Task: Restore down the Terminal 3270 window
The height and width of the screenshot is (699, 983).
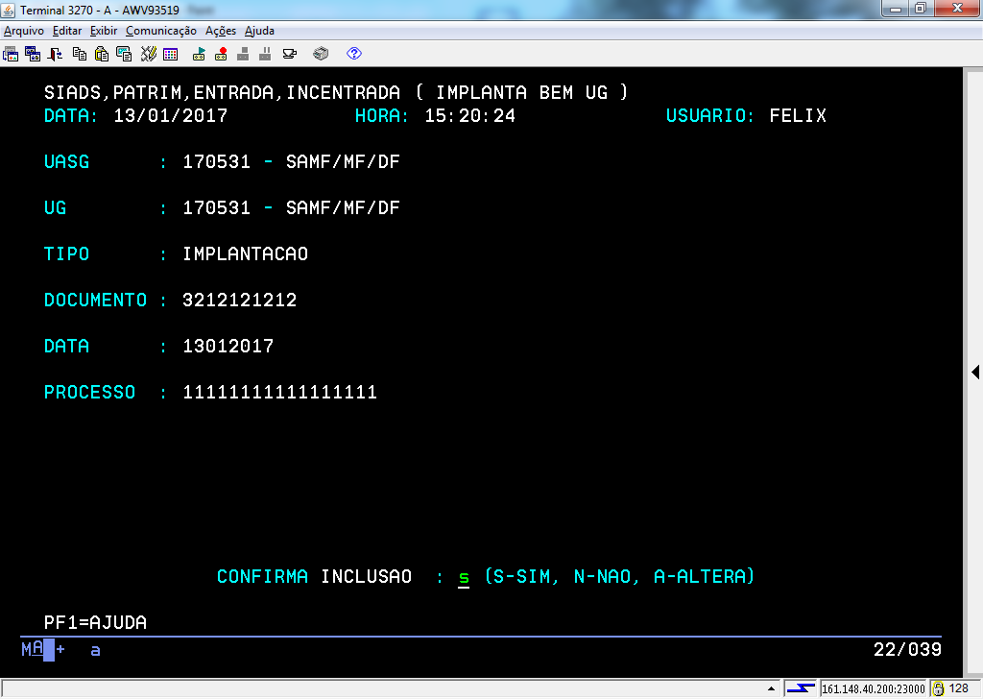Action: click(x=921, y=9)
